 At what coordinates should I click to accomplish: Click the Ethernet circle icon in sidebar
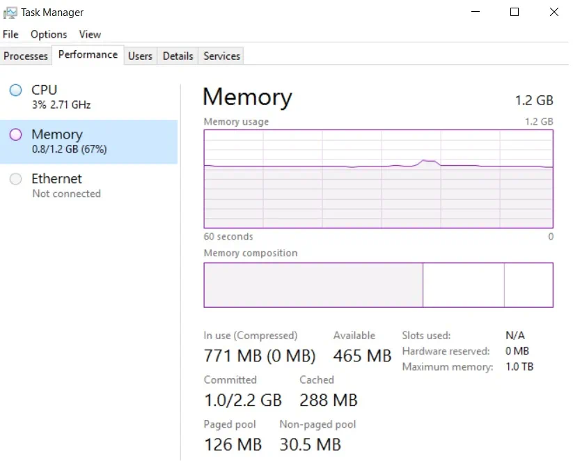[x=15, y=179]
